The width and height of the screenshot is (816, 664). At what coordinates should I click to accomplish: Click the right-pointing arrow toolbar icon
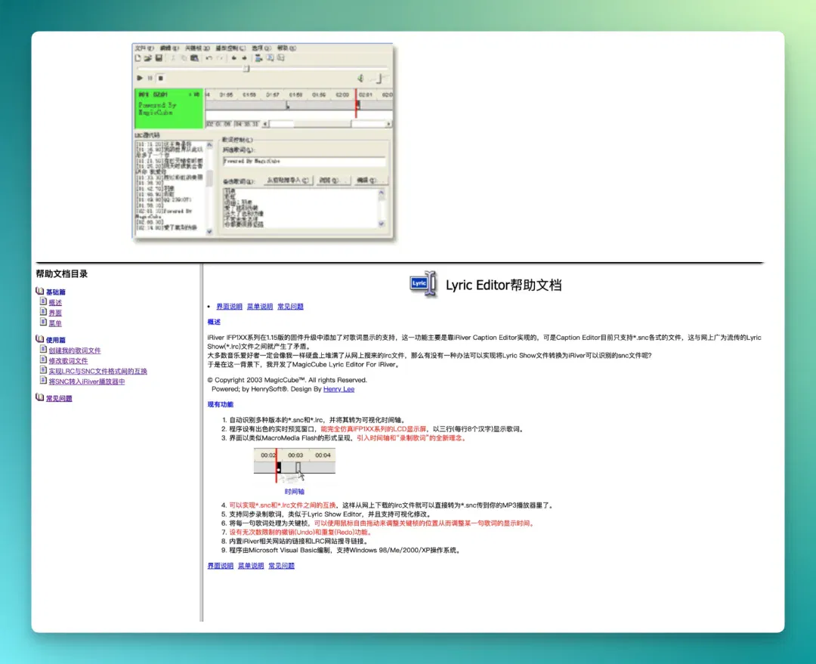[x=244, y=58]
